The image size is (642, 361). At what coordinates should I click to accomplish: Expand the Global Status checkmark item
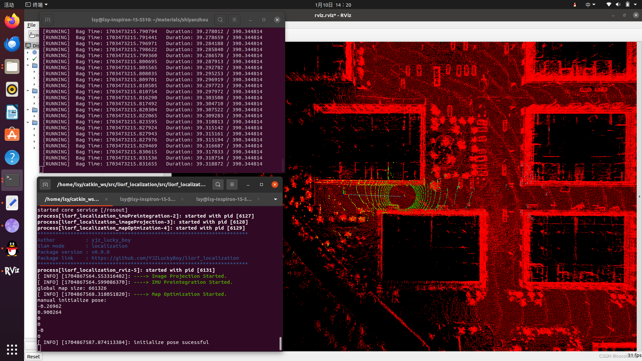(x=27, y=59)
